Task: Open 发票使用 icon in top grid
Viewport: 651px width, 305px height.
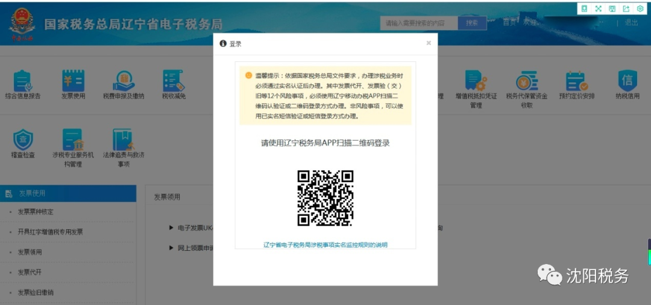Action: pos(73,81)
